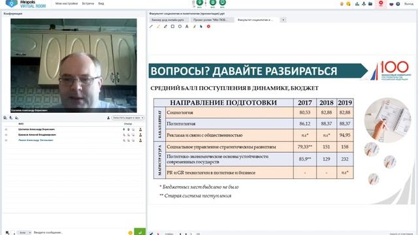The height and width of the screenshot is (235, 418).
Task: Click the red recording button in header
Action: tap(381, 3)
